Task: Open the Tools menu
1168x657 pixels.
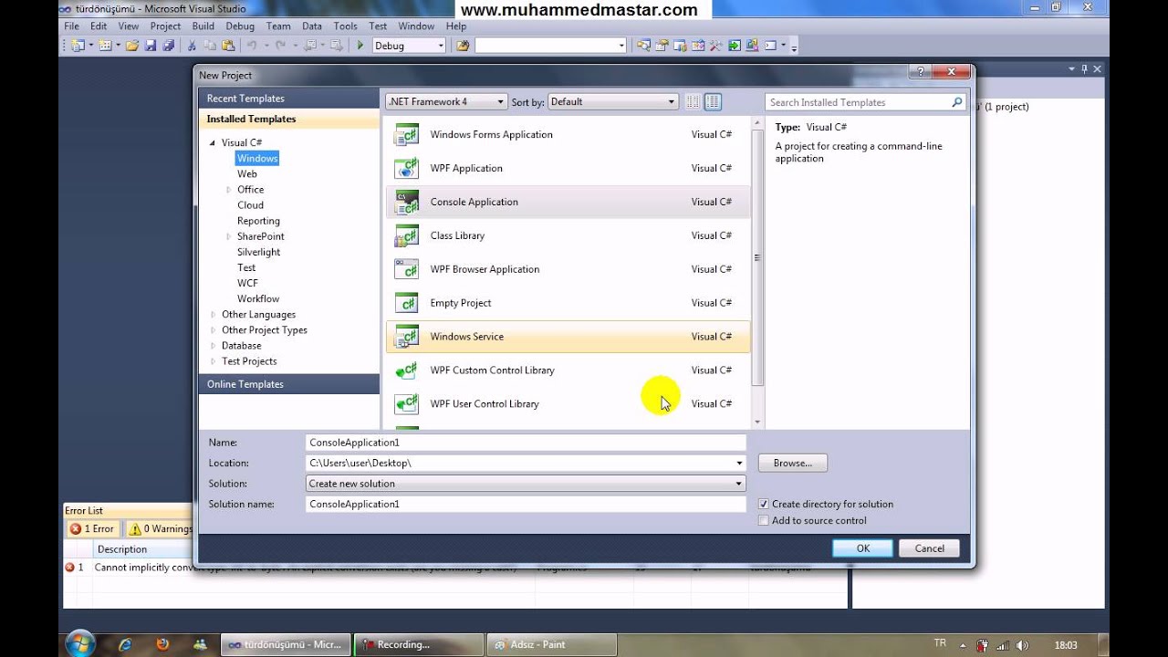Action: point(346,26)
